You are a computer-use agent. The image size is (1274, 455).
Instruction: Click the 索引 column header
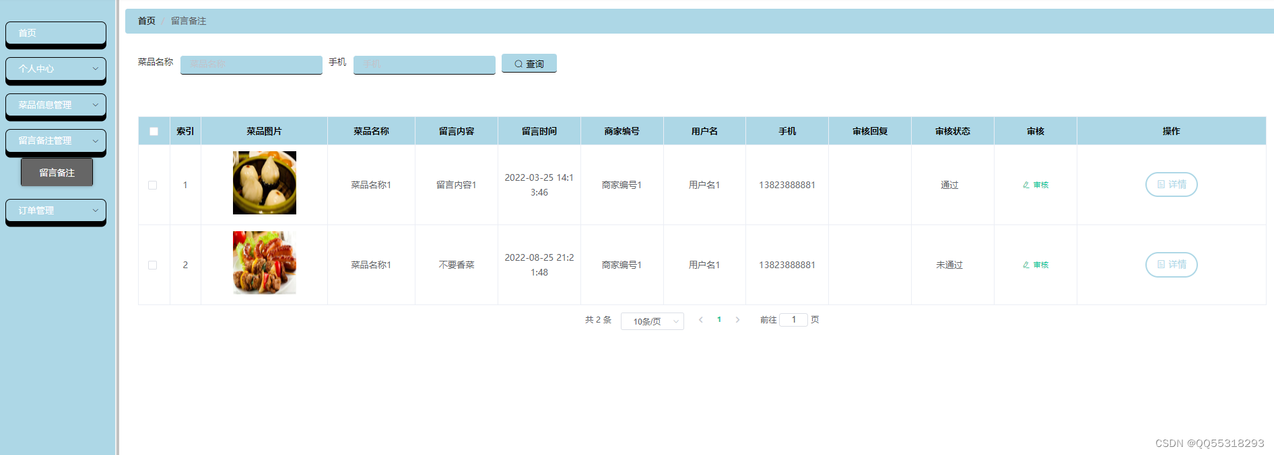(x=185, y=131)
